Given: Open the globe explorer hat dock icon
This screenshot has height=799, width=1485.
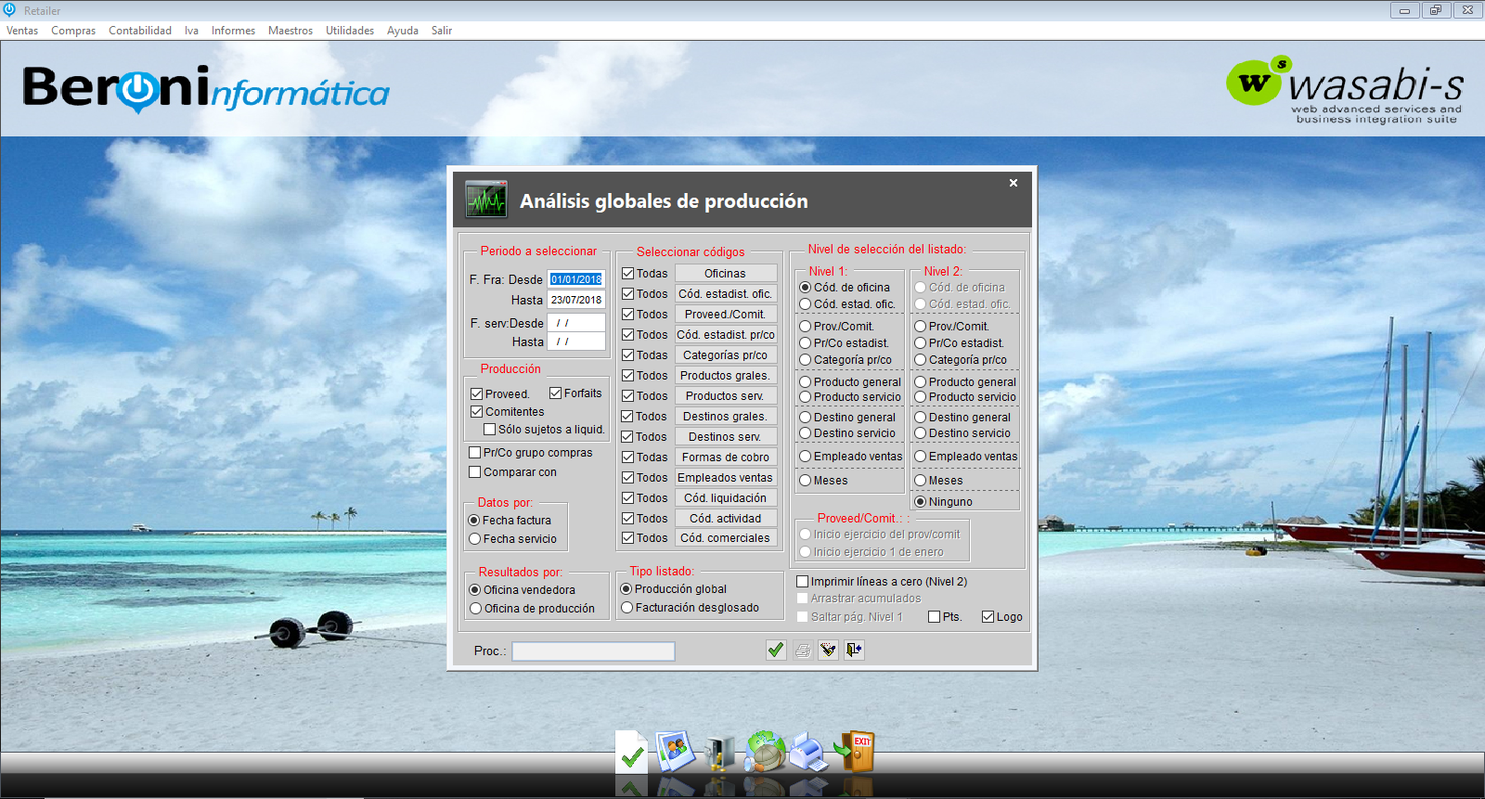Looking at the screenshot, I should coord(765,751).
